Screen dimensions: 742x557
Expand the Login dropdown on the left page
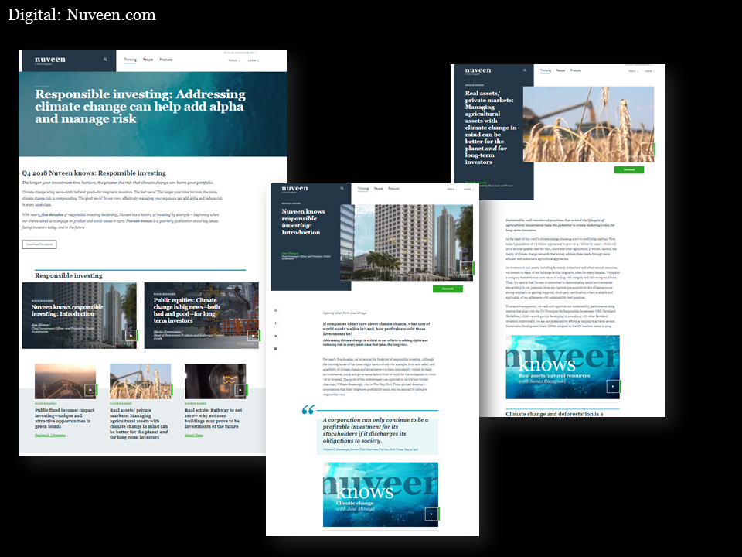(x=254, y=60)
